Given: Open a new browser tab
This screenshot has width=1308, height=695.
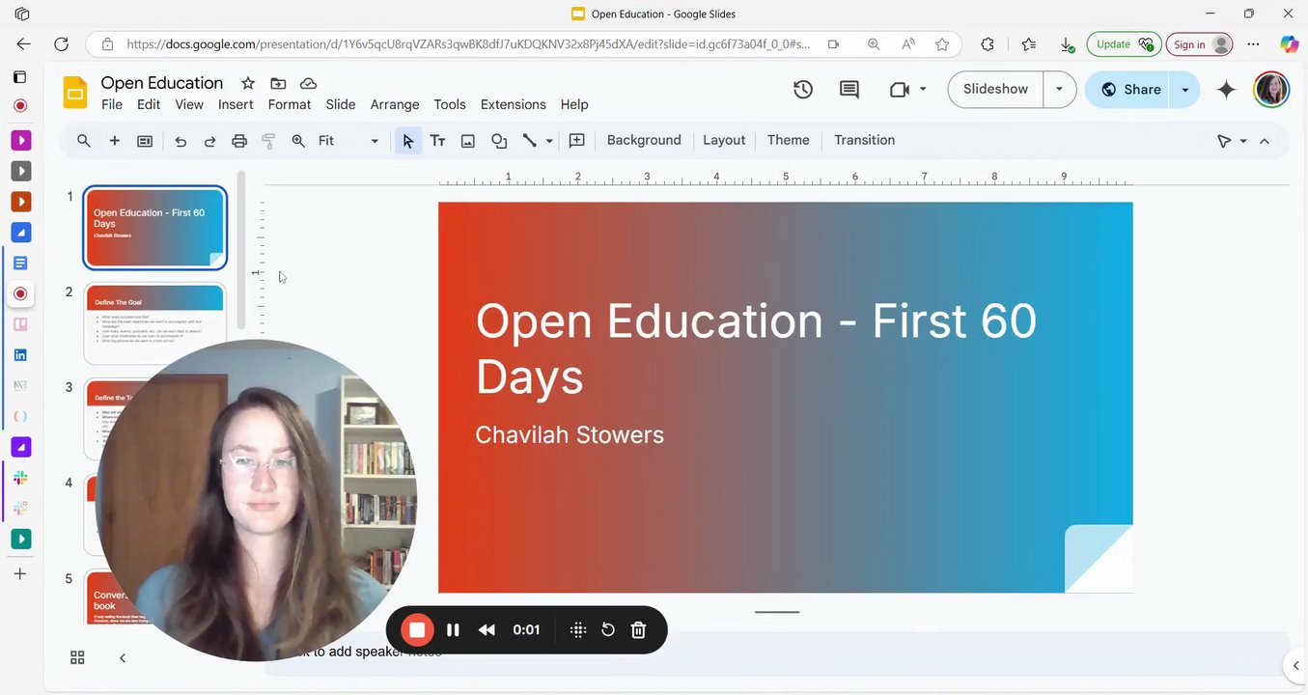Looking at the screenshot, I should (x=20, y=574).
